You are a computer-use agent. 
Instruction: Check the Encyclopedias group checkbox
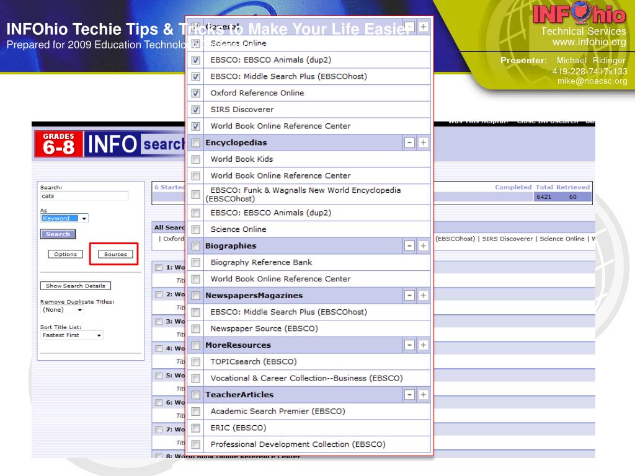[x=195, y=143]
